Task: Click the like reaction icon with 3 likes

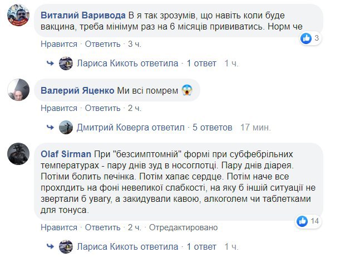Action: coord(306,38)
